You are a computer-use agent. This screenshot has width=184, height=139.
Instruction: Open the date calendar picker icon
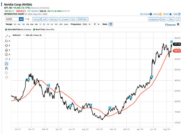[111, 24]
